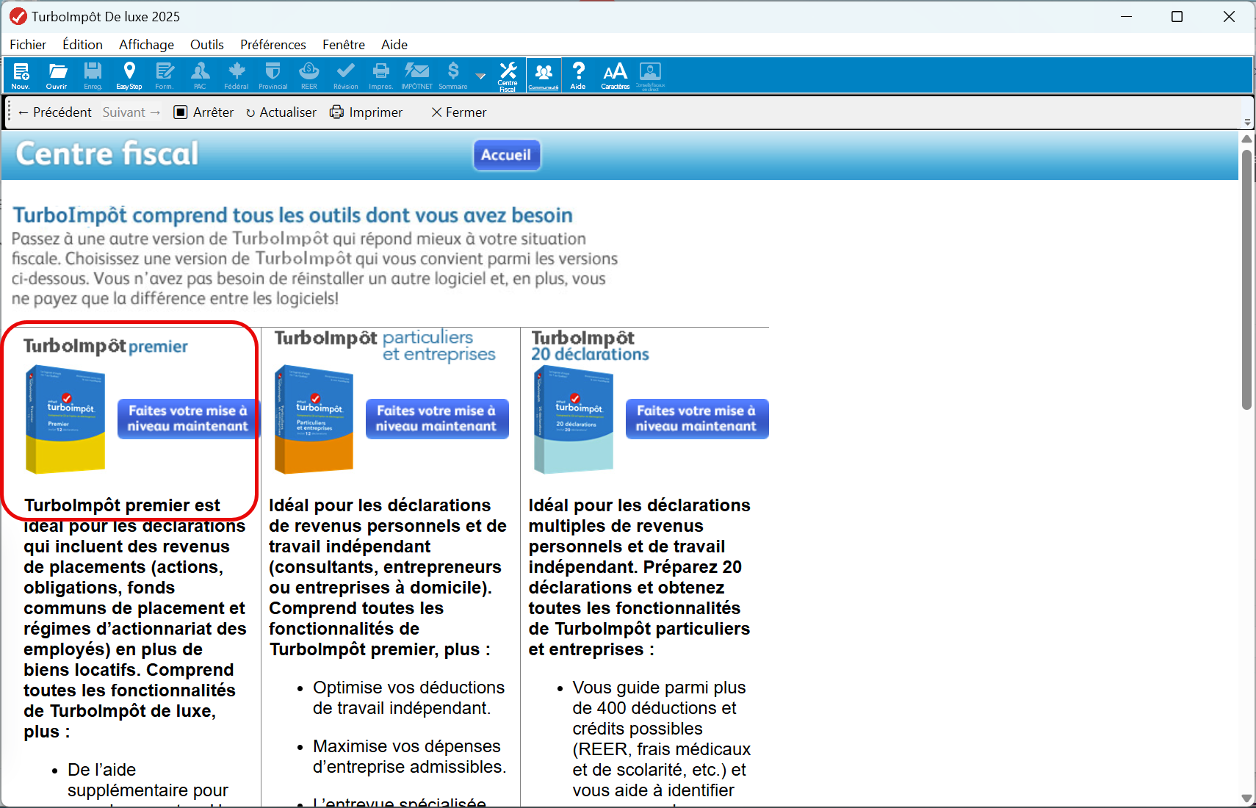The image size is (1256, 808).
Task: Click the IMPÔTNET envelope icon
Action: click(416, 75)
